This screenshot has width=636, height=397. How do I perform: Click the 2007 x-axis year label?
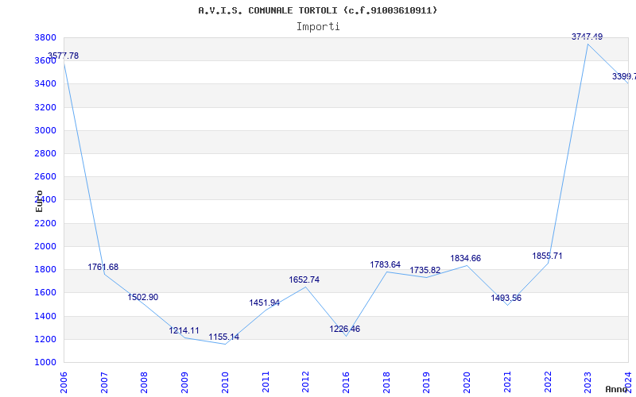(104, 382)
